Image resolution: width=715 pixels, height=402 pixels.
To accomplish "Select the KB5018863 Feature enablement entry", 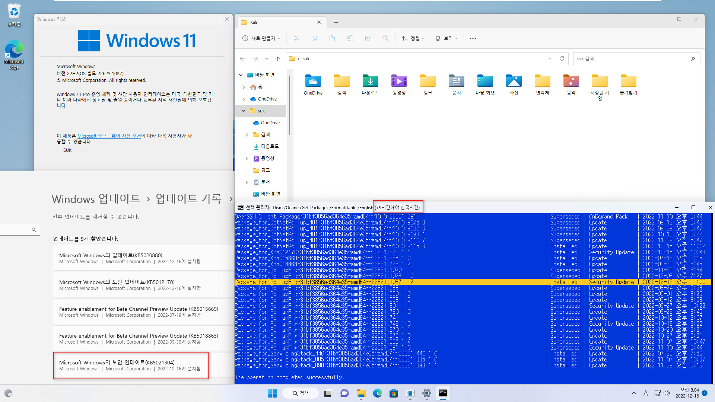I will (143, 338).
